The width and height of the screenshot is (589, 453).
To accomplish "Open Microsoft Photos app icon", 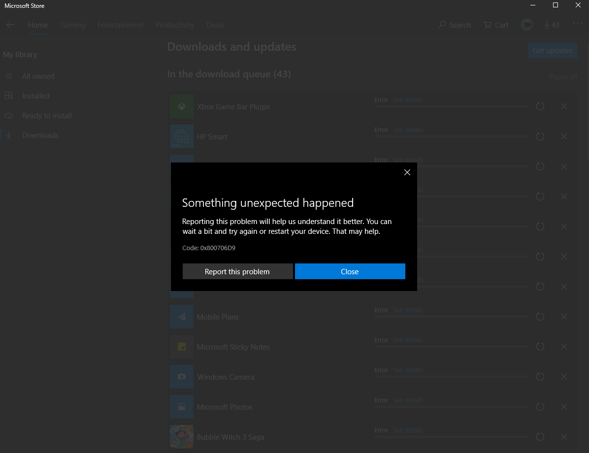I will pos(182,407).
